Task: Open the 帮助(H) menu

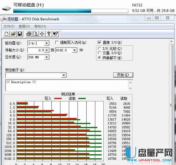Action: coord(40,26)
